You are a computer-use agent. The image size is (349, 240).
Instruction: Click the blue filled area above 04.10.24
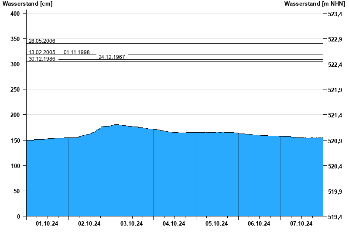(174, 175)
